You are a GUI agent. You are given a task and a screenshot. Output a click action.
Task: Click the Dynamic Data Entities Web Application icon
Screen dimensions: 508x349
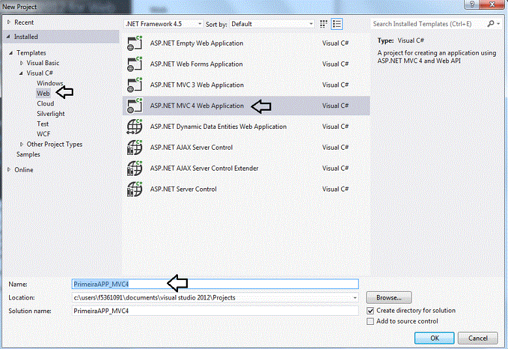click(134, 126)
